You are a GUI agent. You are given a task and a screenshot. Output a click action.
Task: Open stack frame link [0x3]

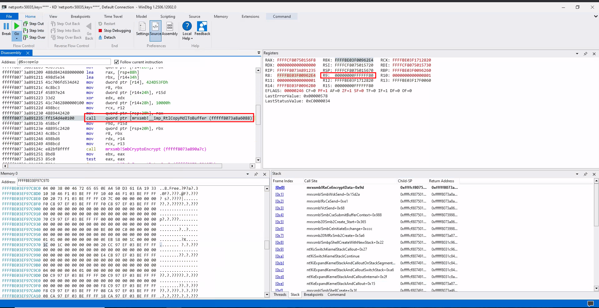(280, 208)
